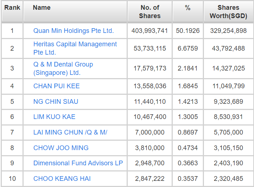Open NG CHIN SIAU shareholder link
The height and width of the screenshot is (187, 254).
(x=56, y=102)
